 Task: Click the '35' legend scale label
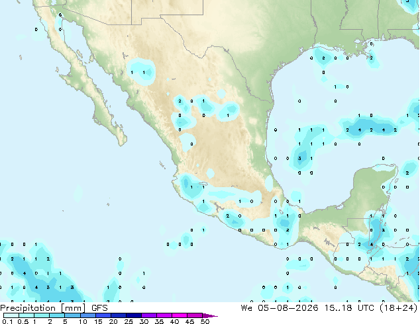159,321
